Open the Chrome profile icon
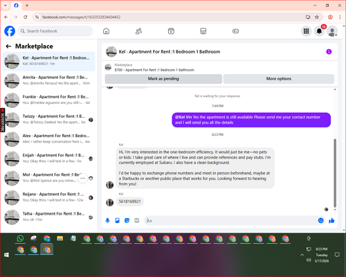Screen dimensions: 346x277 coord(330,17)
